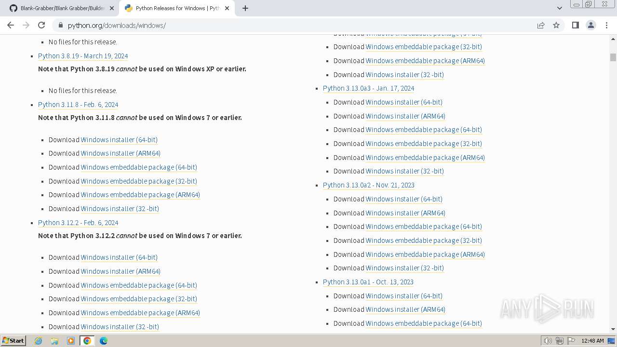Toggle the browser side panel

coord(575,25)
